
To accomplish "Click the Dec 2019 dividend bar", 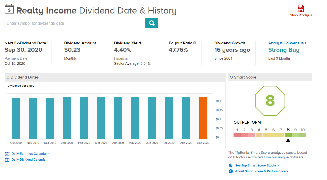I will coord(50,118).
